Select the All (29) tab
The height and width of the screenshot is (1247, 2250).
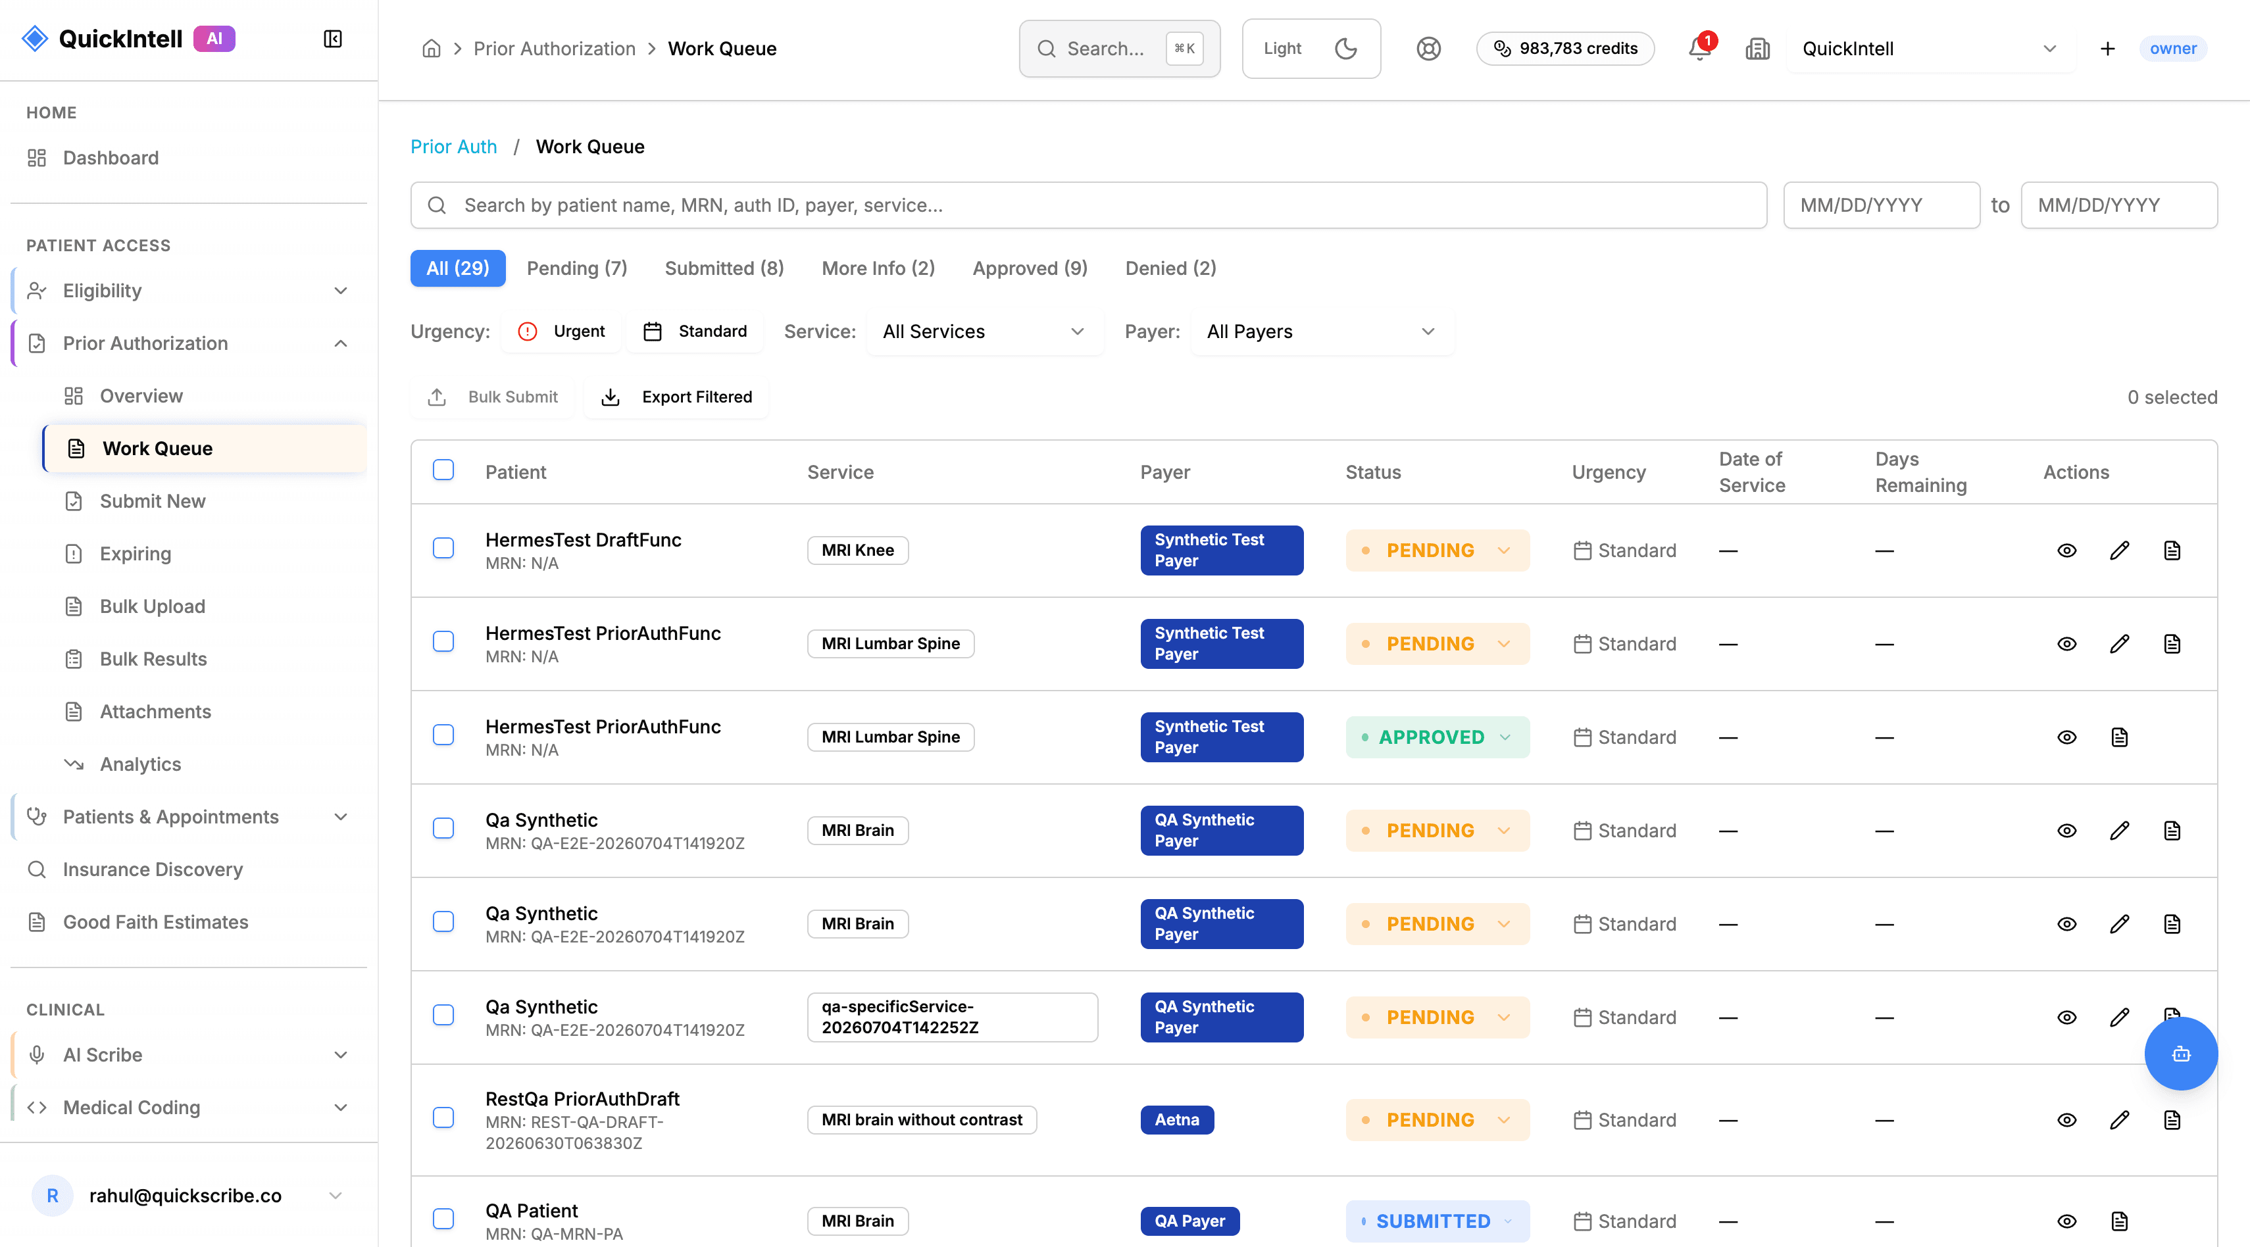(x=458, y=268)
